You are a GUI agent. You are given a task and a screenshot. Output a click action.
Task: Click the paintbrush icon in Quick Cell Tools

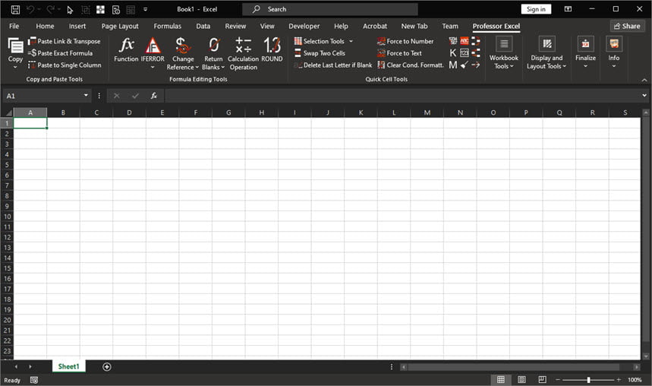tap(465, 65)
